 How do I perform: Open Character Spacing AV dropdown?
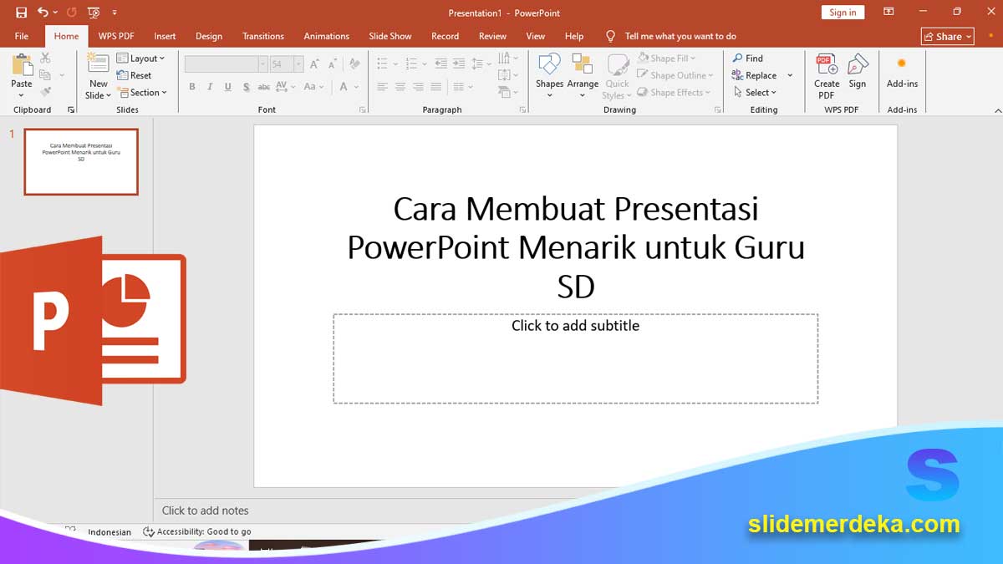coord(285,87)
